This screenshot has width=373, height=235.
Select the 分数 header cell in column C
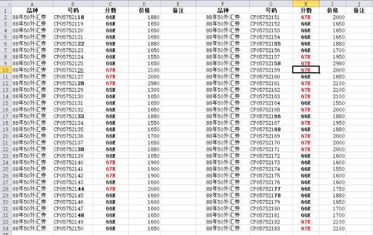click(110, 10)
